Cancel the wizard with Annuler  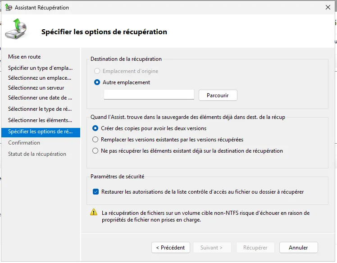(298, 248)
